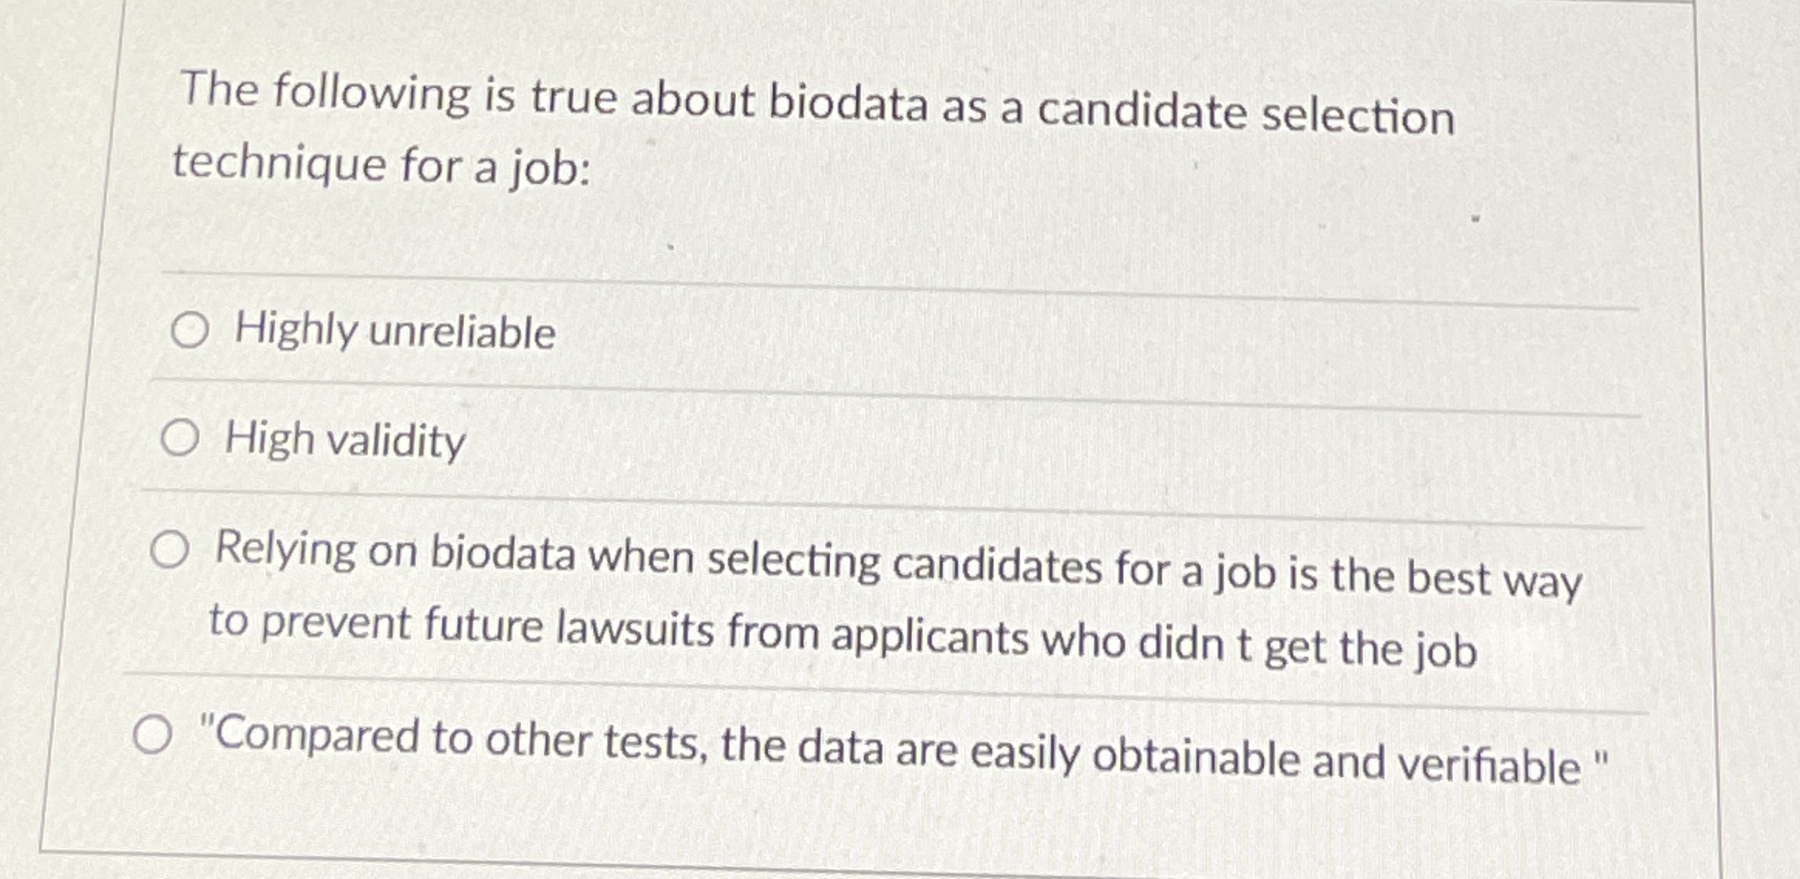The width and height of the screenshot is (1800, 879).
Task: Click the "High validity" answer label
Action: click(345, 440)
